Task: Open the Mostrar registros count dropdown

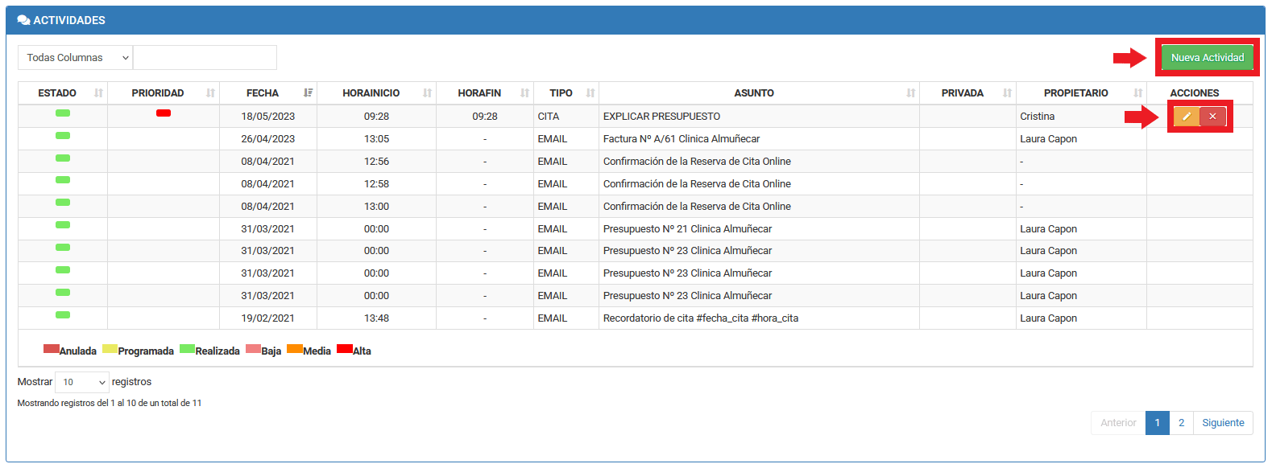Action: point(81,382)
